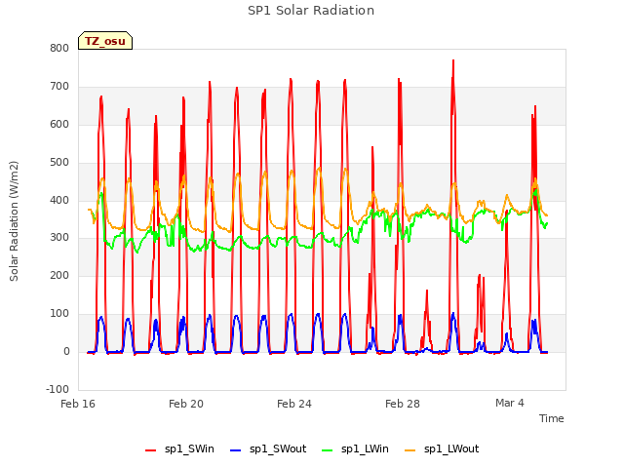Click the Feb 28 x-axis label
This screenshot has height=468, width=624.
403,404
